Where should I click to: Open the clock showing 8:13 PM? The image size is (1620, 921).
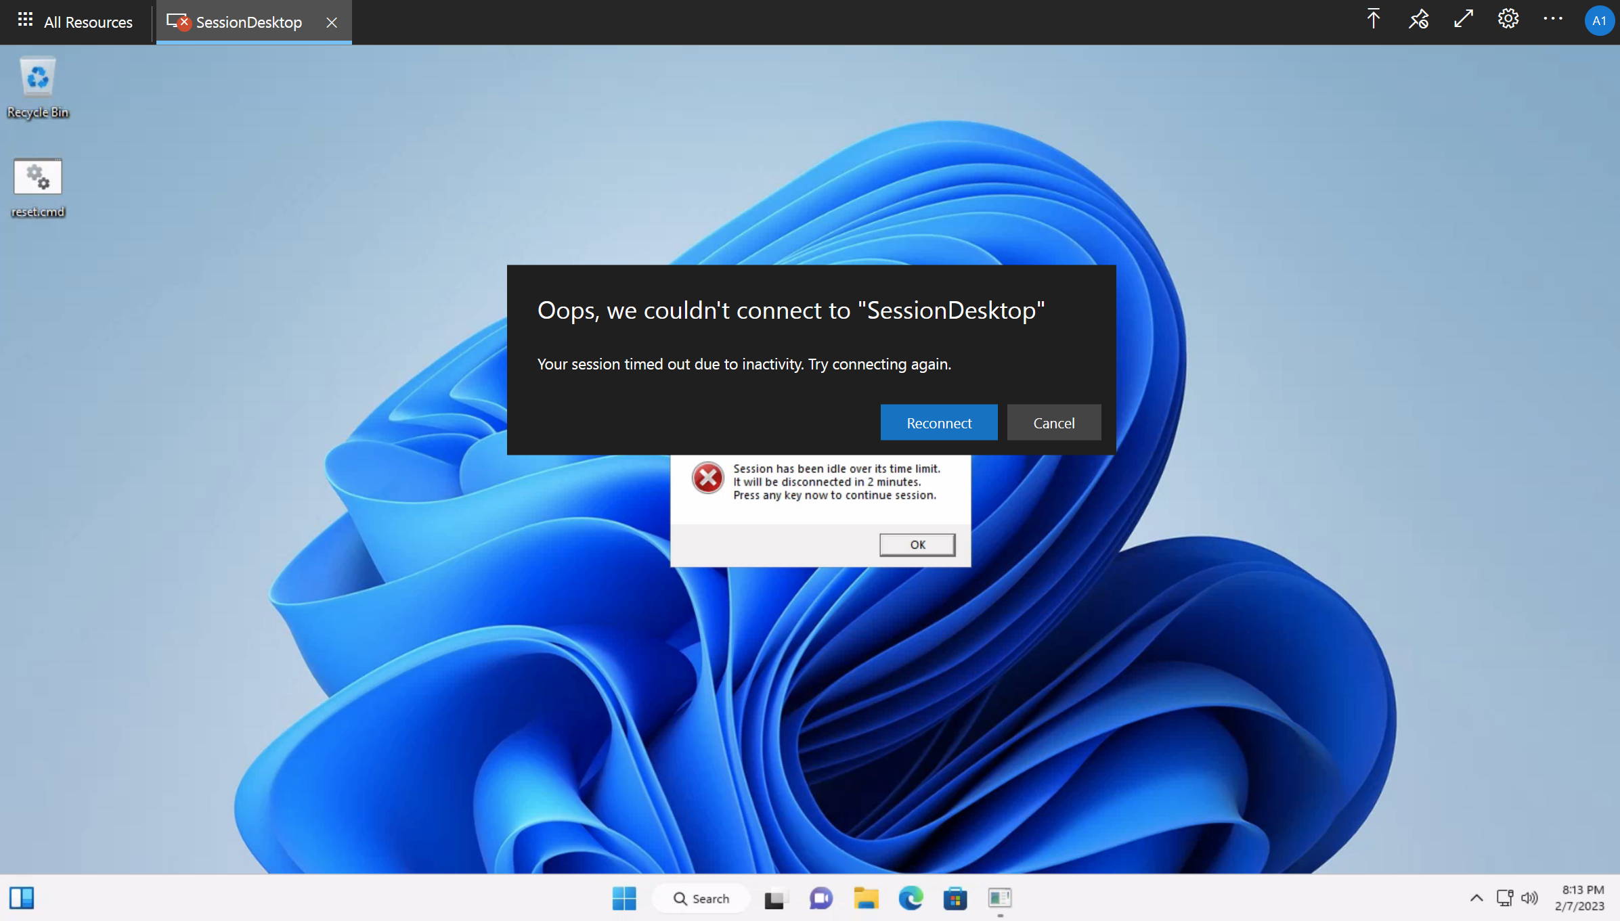[x=1580, y=898]
